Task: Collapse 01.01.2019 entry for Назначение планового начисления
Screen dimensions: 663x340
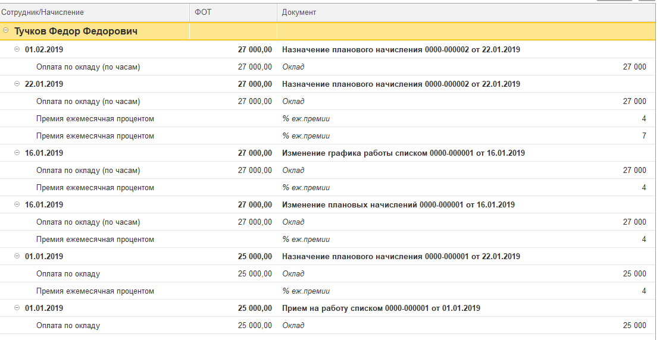Action: click(17, 256)
